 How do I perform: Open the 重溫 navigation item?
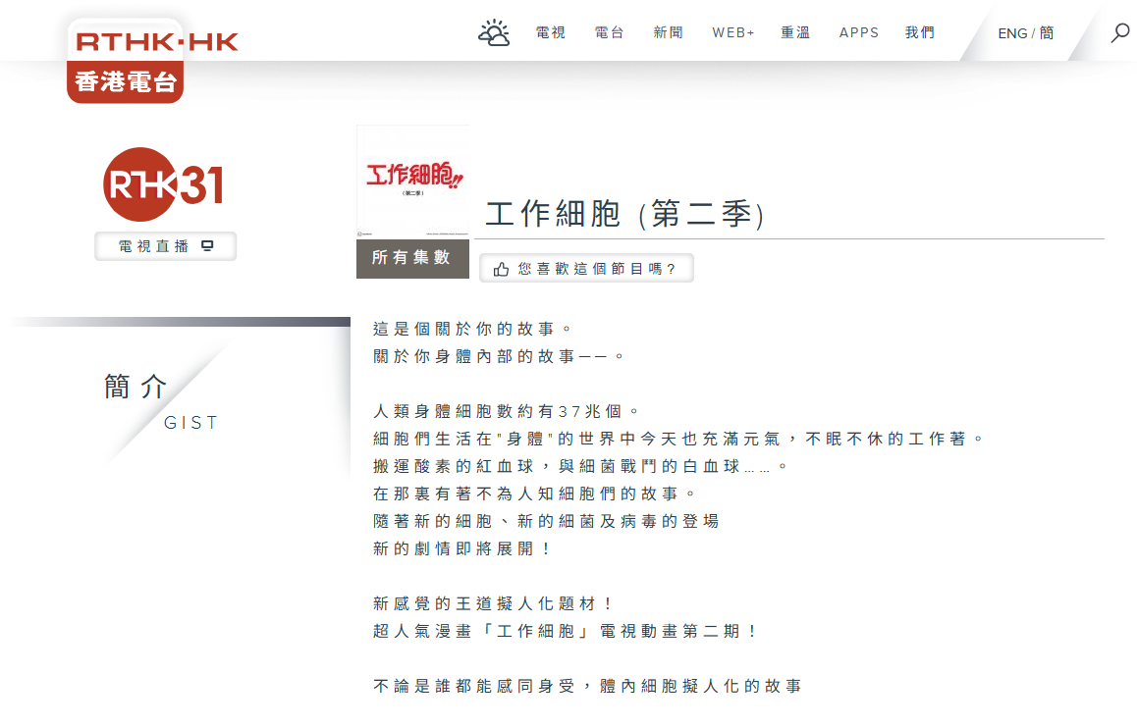click(x=796, y=33)
